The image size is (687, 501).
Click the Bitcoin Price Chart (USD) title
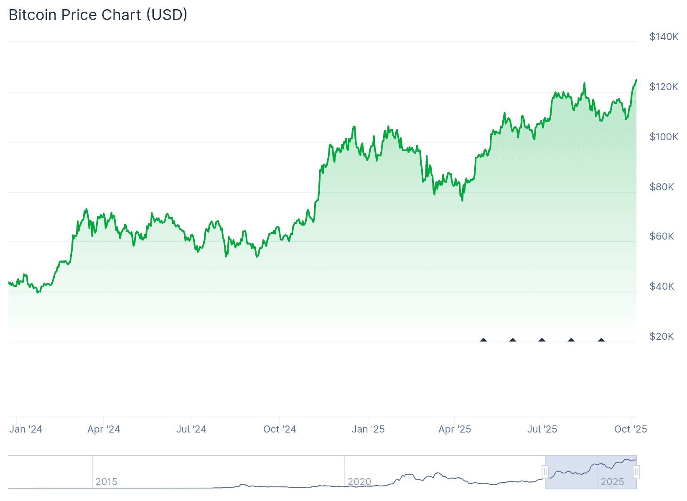coord(98,15)
